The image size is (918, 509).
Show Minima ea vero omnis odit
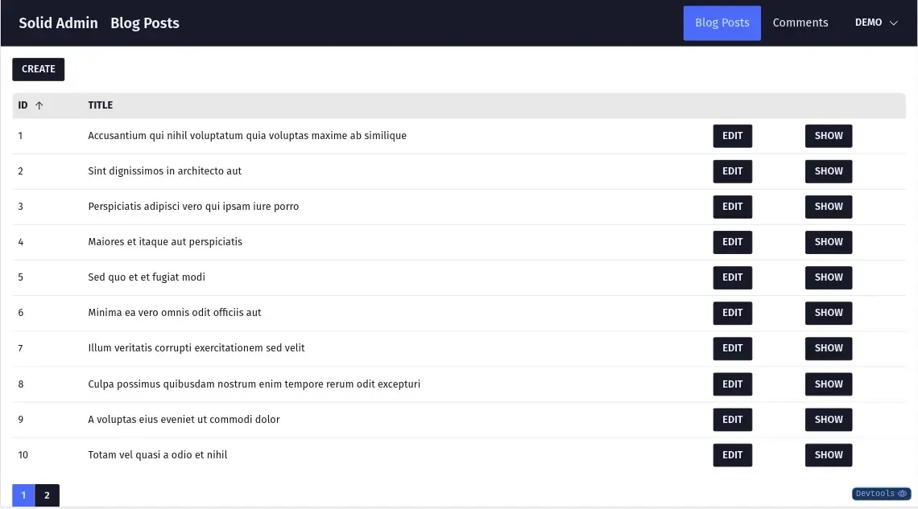(828, 313)
